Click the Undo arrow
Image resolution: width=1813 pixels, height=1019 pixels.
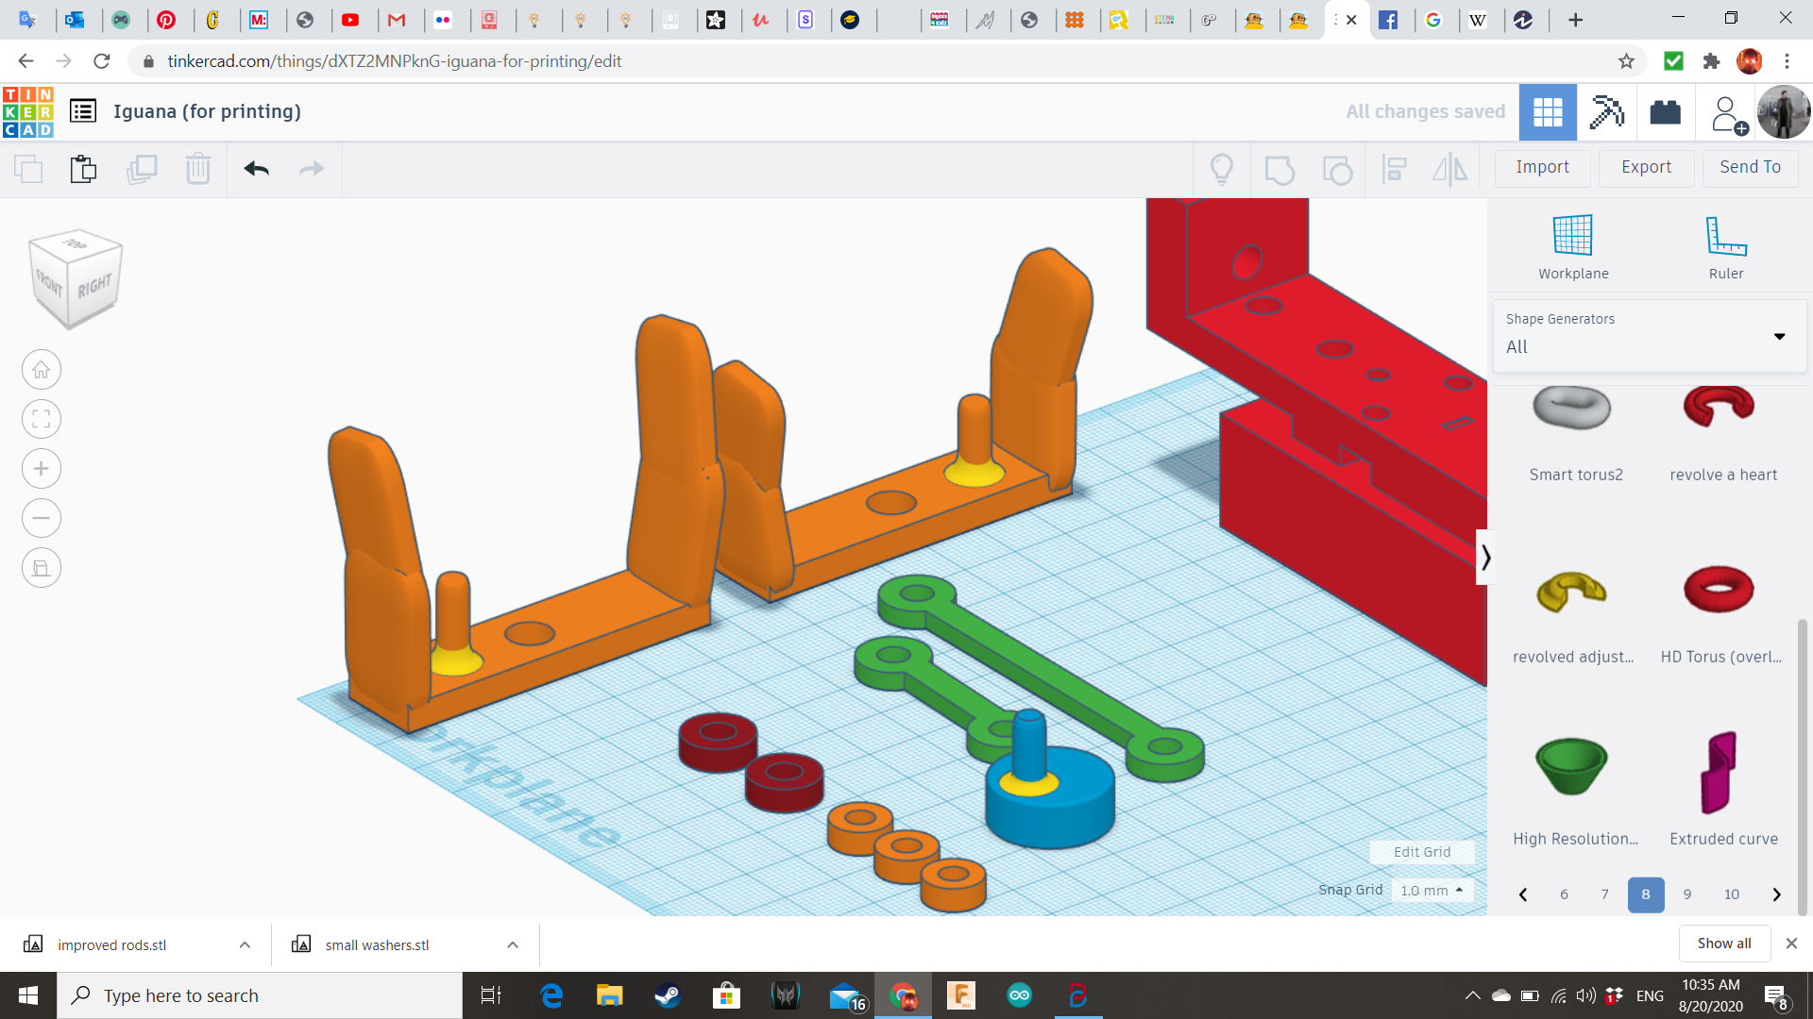point(256,169)
